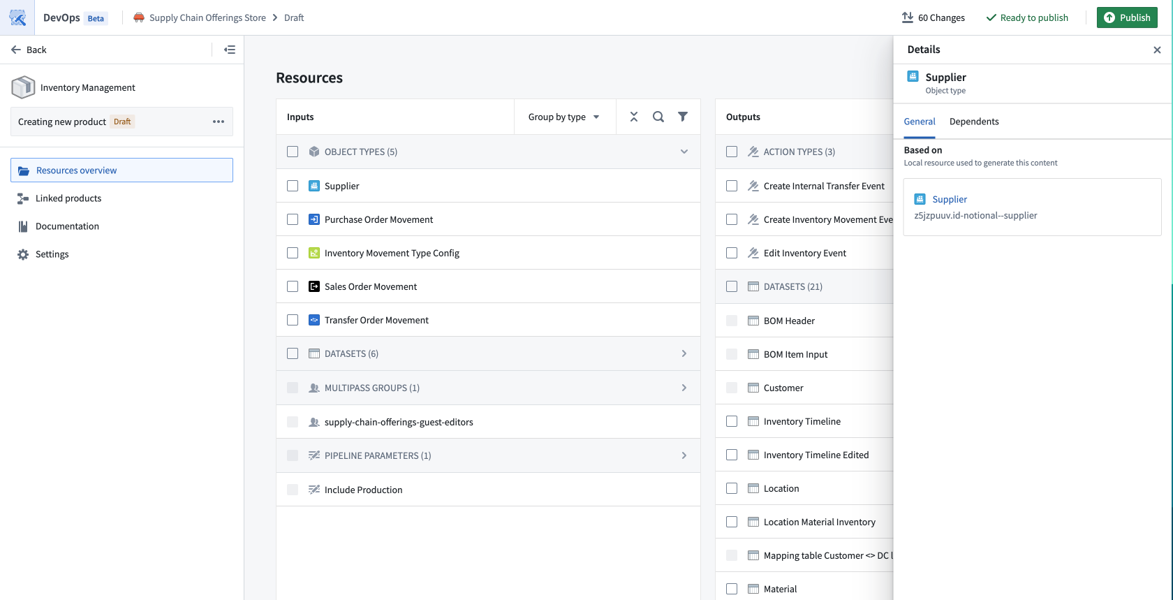Check the ACTION TYPES (3) group checkbox
Screen dimensions: 1173x600
tap(732, 152)
